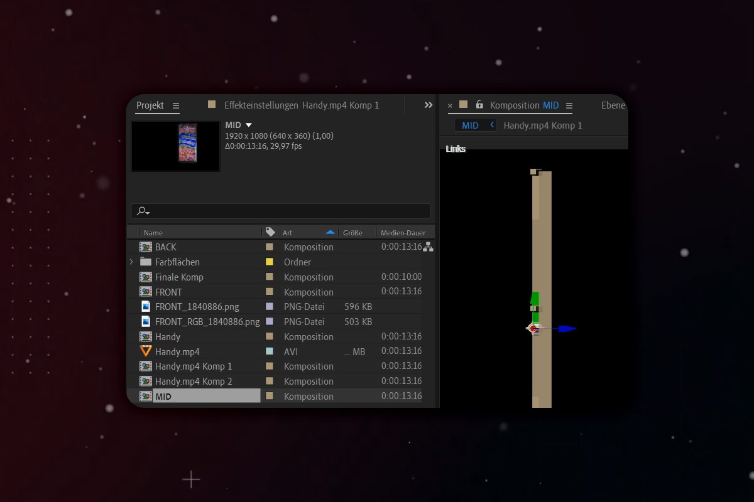This screenshot has width=754, height=502.
Task: Click the folder icon of Farbflächen
Action: (146, 262)
